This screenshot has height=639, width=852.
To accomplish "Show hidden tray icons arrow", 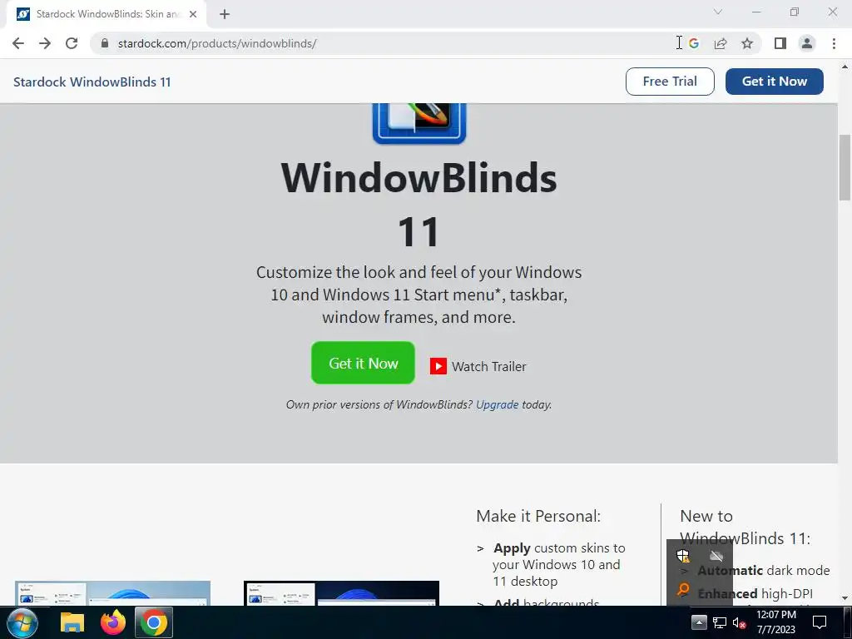I will coord(699,622).
